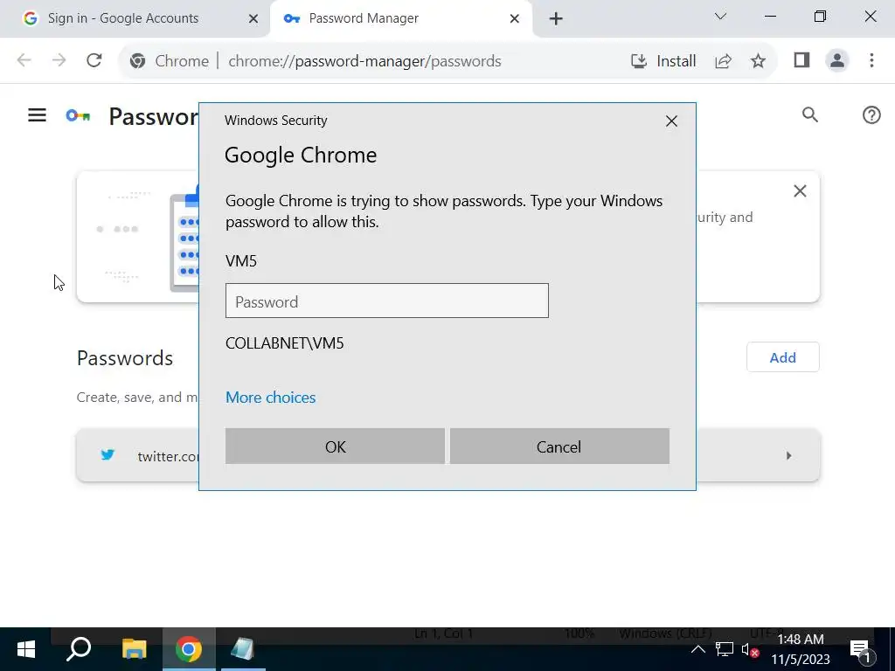Open the share page icon in the address bar
895x671 pixels.
click(723, 60)
